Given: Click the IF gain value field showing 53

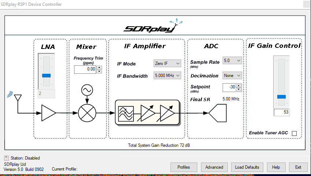Looking at the screenshot, I should coord(281,112).
